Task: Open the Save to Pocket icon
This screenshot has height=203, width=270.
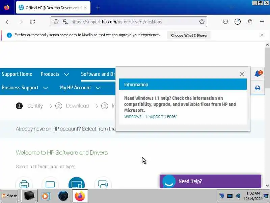Action: pyautogui.click(x=225, y=22)
